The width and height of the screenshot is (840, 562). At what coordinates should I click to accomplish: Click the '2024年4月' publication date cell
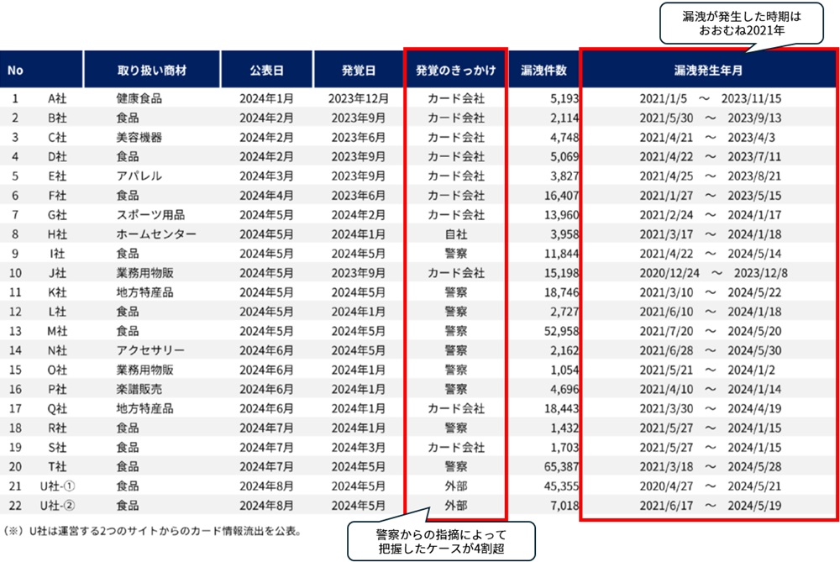coord(266,196)
